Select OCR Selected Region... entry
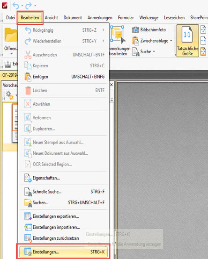Viewport: 208px width, 259px height. (x=64, y=165)
